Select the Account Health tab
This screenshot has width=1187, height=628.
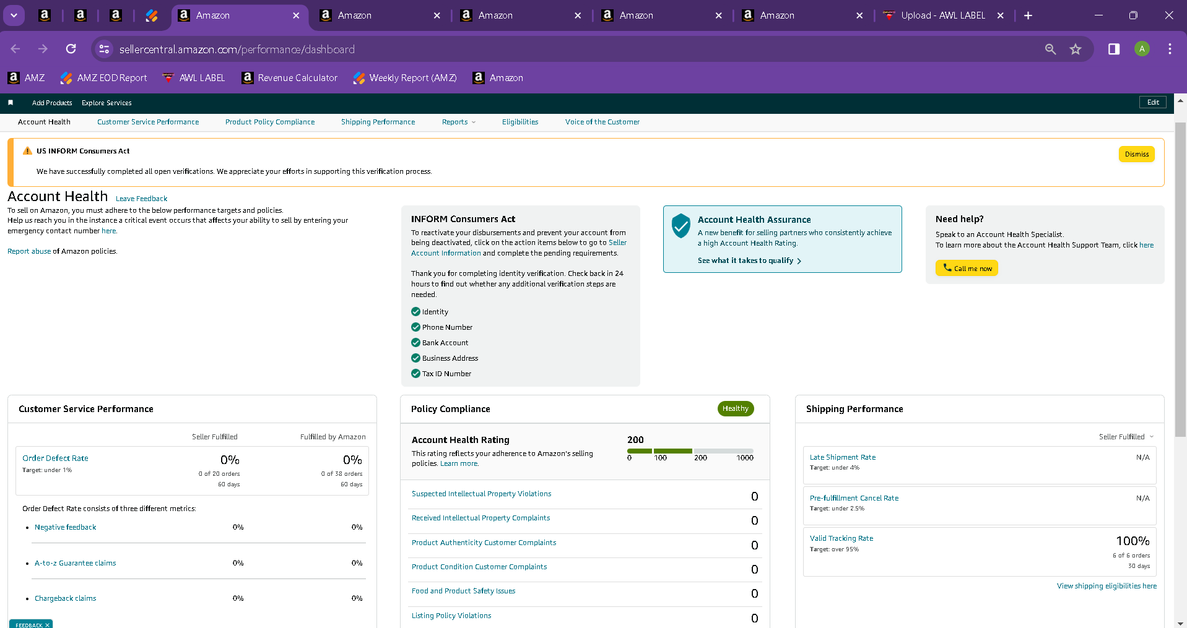44,122
